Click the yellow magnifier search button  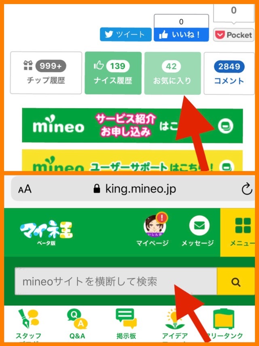[236, 282]
